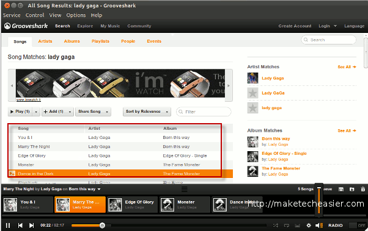
Task: Click the repeat loop icon
Action: pyautogui.click(x=287, y=226)
